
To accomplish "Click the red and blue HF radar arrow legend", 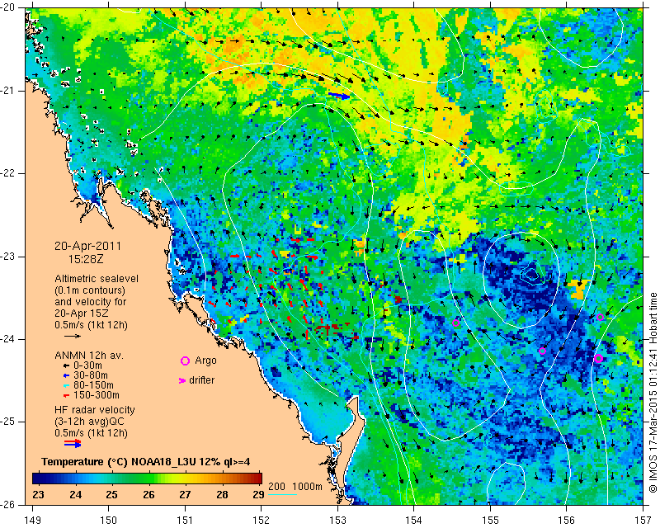I will [73, 443].
